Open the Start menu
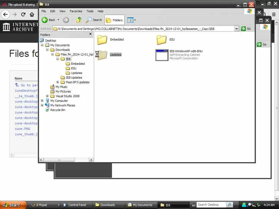The image size is (279, 209). [x=13, y=205]
